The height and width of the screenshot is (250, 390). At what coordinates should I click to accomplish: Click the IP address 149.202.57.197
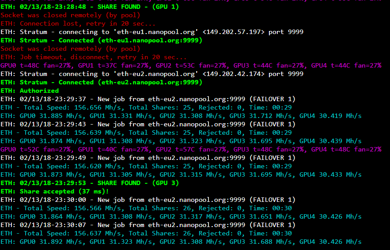click(234, 32)
